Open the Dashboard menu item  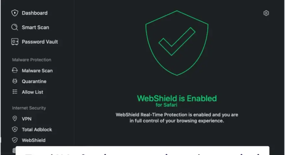click(x=35, y=13)
